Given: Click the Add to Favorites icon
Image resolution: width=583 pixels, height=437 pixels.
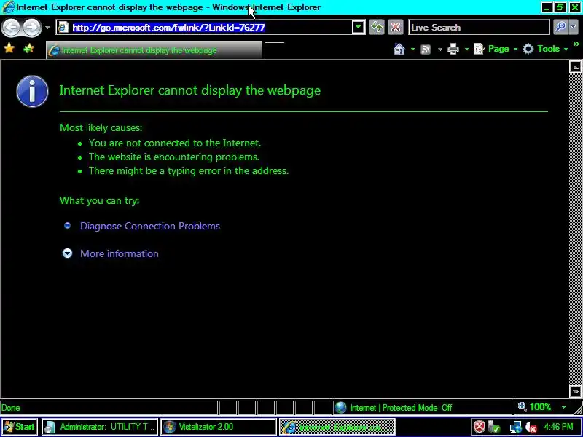Looking at the screenshot, I should tap(28, 49).
